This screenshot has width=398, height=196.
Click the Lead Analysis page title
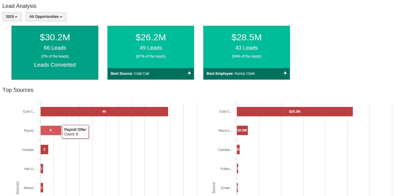click(19, 6)
